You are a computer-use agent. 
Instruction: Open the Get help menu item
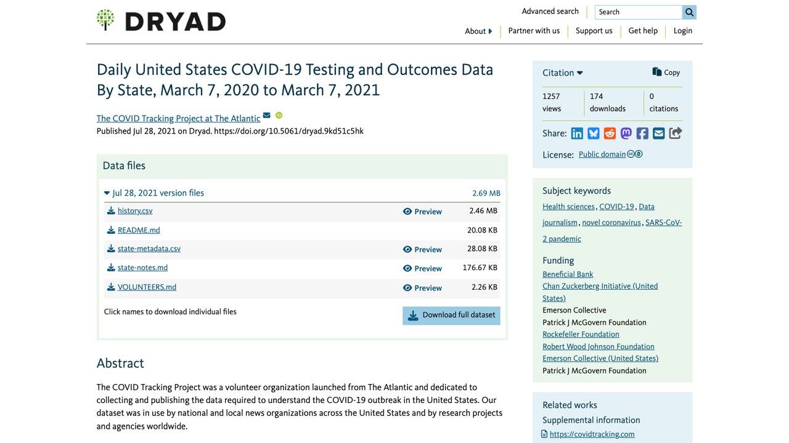tap(643, 31)
